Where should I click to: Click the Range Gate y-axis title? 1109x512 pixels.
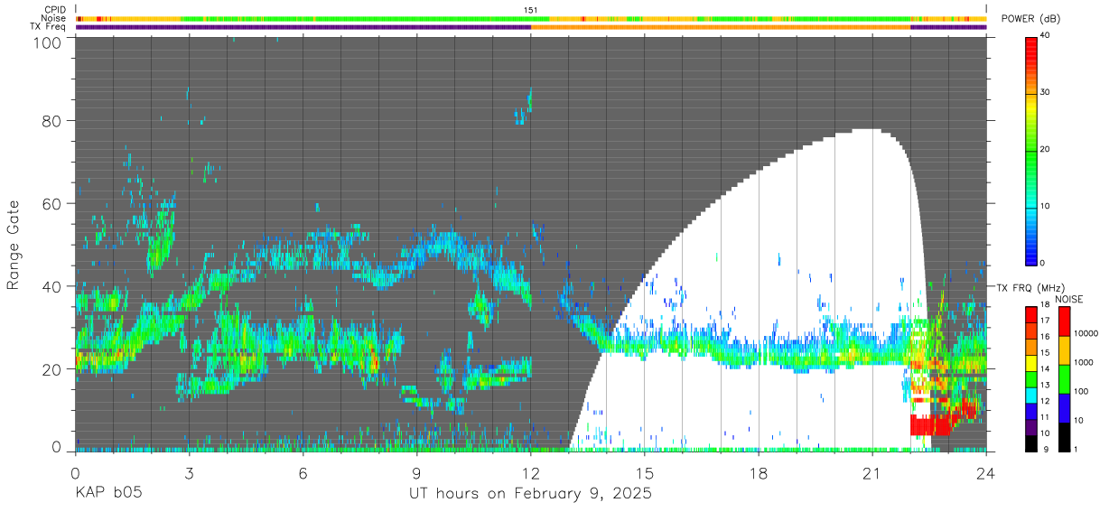click(14, 245)
